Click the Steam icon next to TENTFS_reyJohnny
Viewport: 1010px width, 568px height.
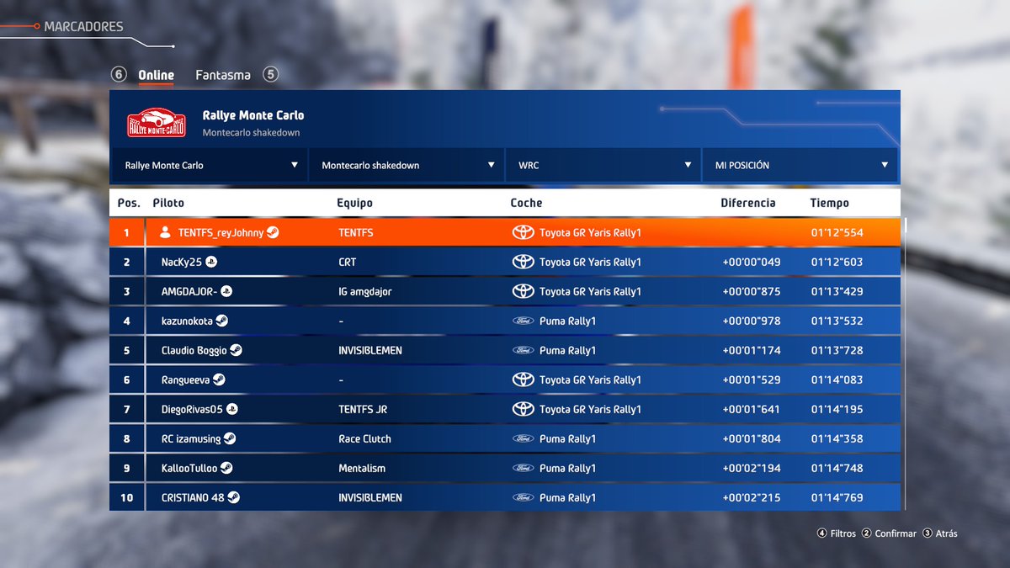[x=273, y=232]
